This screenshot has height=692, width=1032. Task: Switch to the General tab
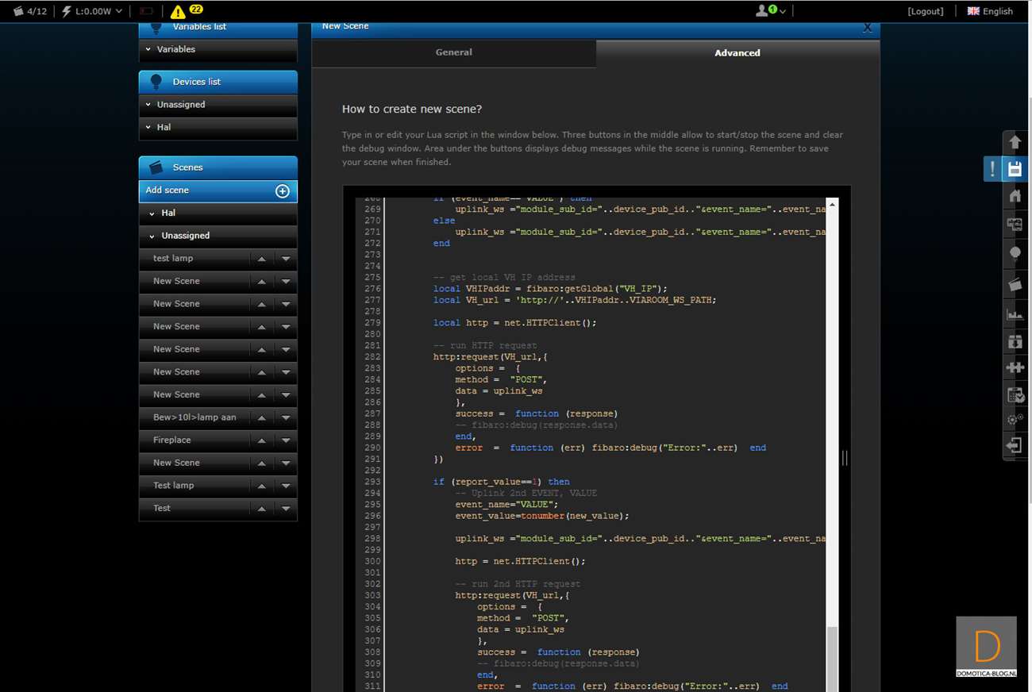pyautogui.click(x=453, y=52)
